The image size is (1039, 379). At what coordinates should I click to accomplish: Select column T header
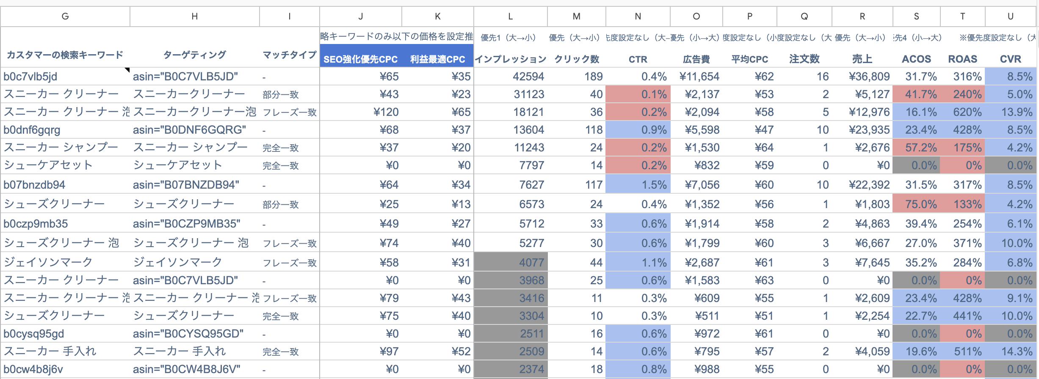coord(963,16)
